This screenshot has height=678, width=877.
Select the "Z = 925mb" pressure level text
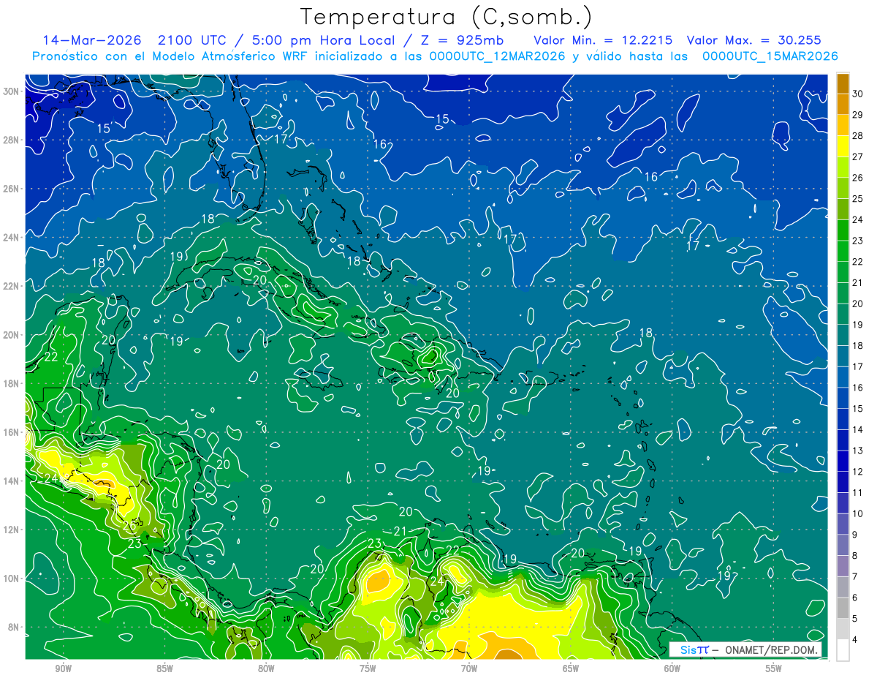(463, 40)
